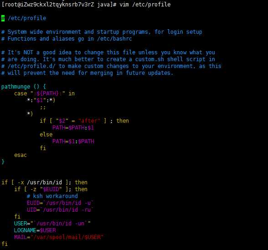Click the 'esac' keyword
Image resolution: width=268 pixels, height=250 pixels.
[x=21, y=155]
